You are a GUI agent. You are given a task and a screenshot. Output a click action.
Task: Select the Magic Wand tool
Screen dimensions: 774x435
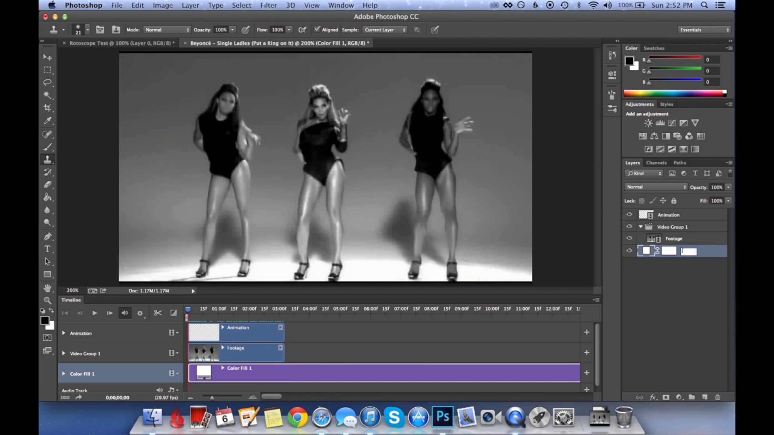tap(47, 95)
